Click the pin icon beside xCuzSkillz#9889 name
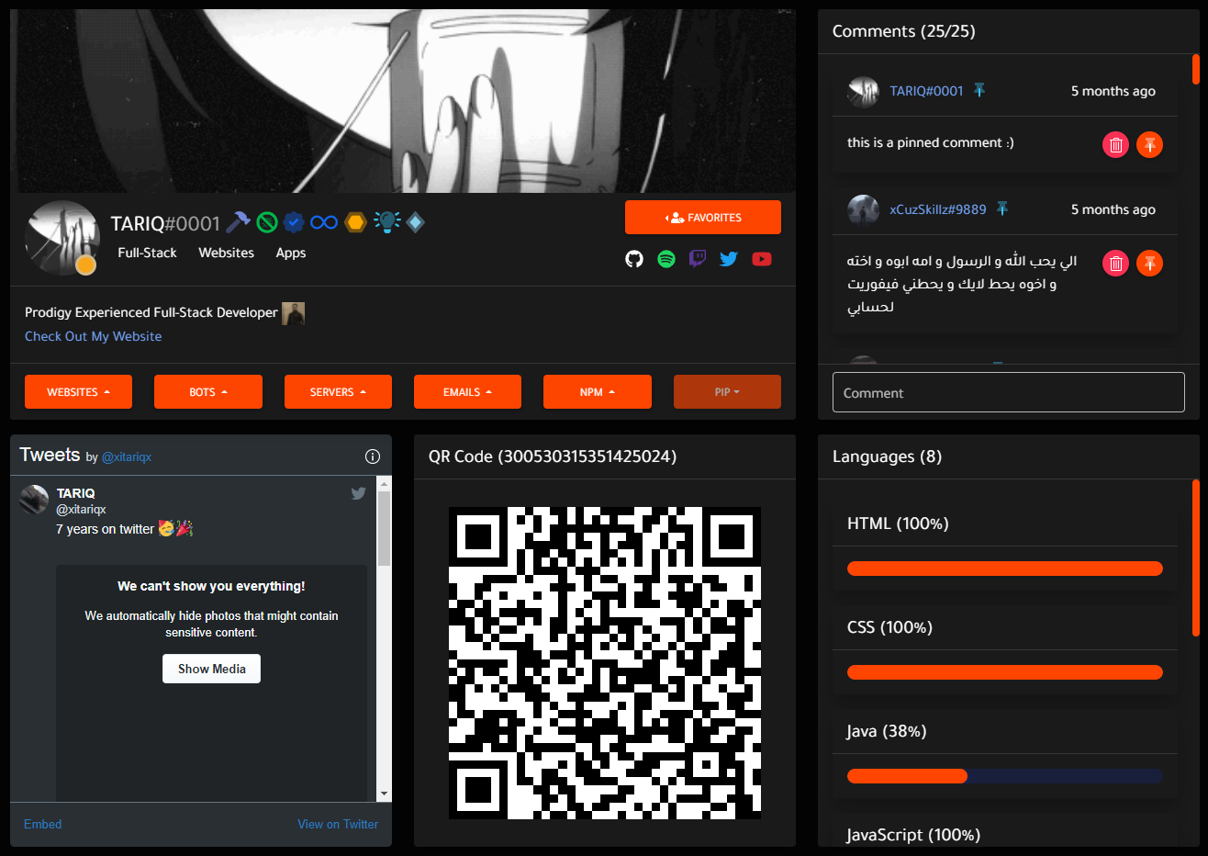The width and height of the screenshot is (1208, 856). (x=1002, y=208)
